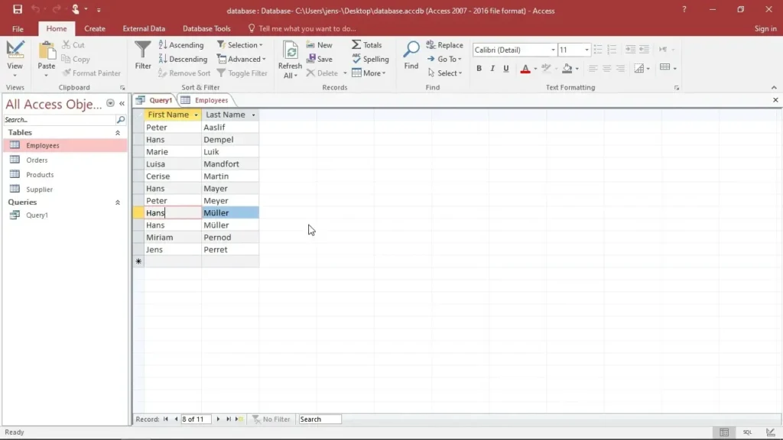The height and width of the screenshot is (440, 783).
Task: Toggle underline text formatting
Action: coord(506,69)
